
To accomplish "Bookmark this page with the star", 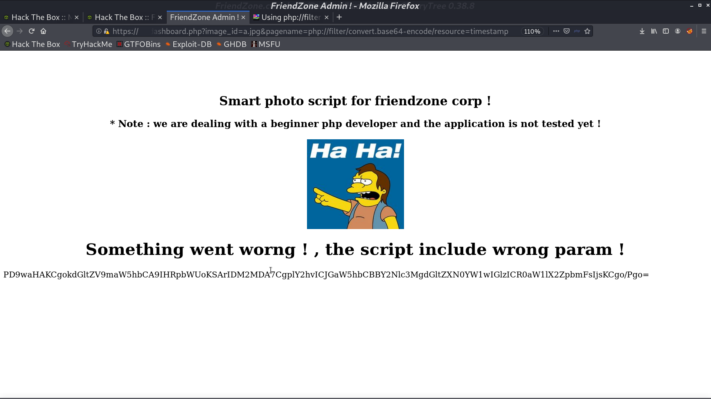I will (x=587, y=31).
